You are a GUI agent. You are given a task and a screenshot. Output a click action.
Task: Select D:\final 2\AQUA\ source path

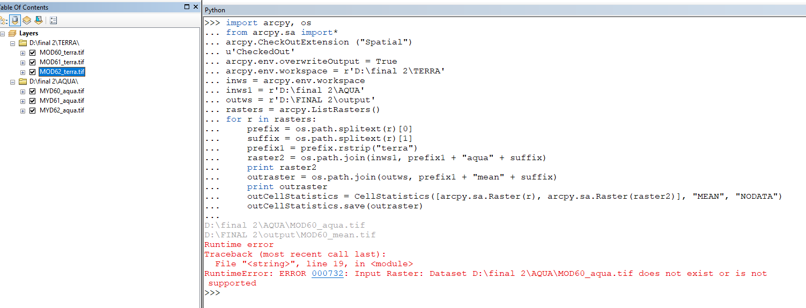(54, 81)
